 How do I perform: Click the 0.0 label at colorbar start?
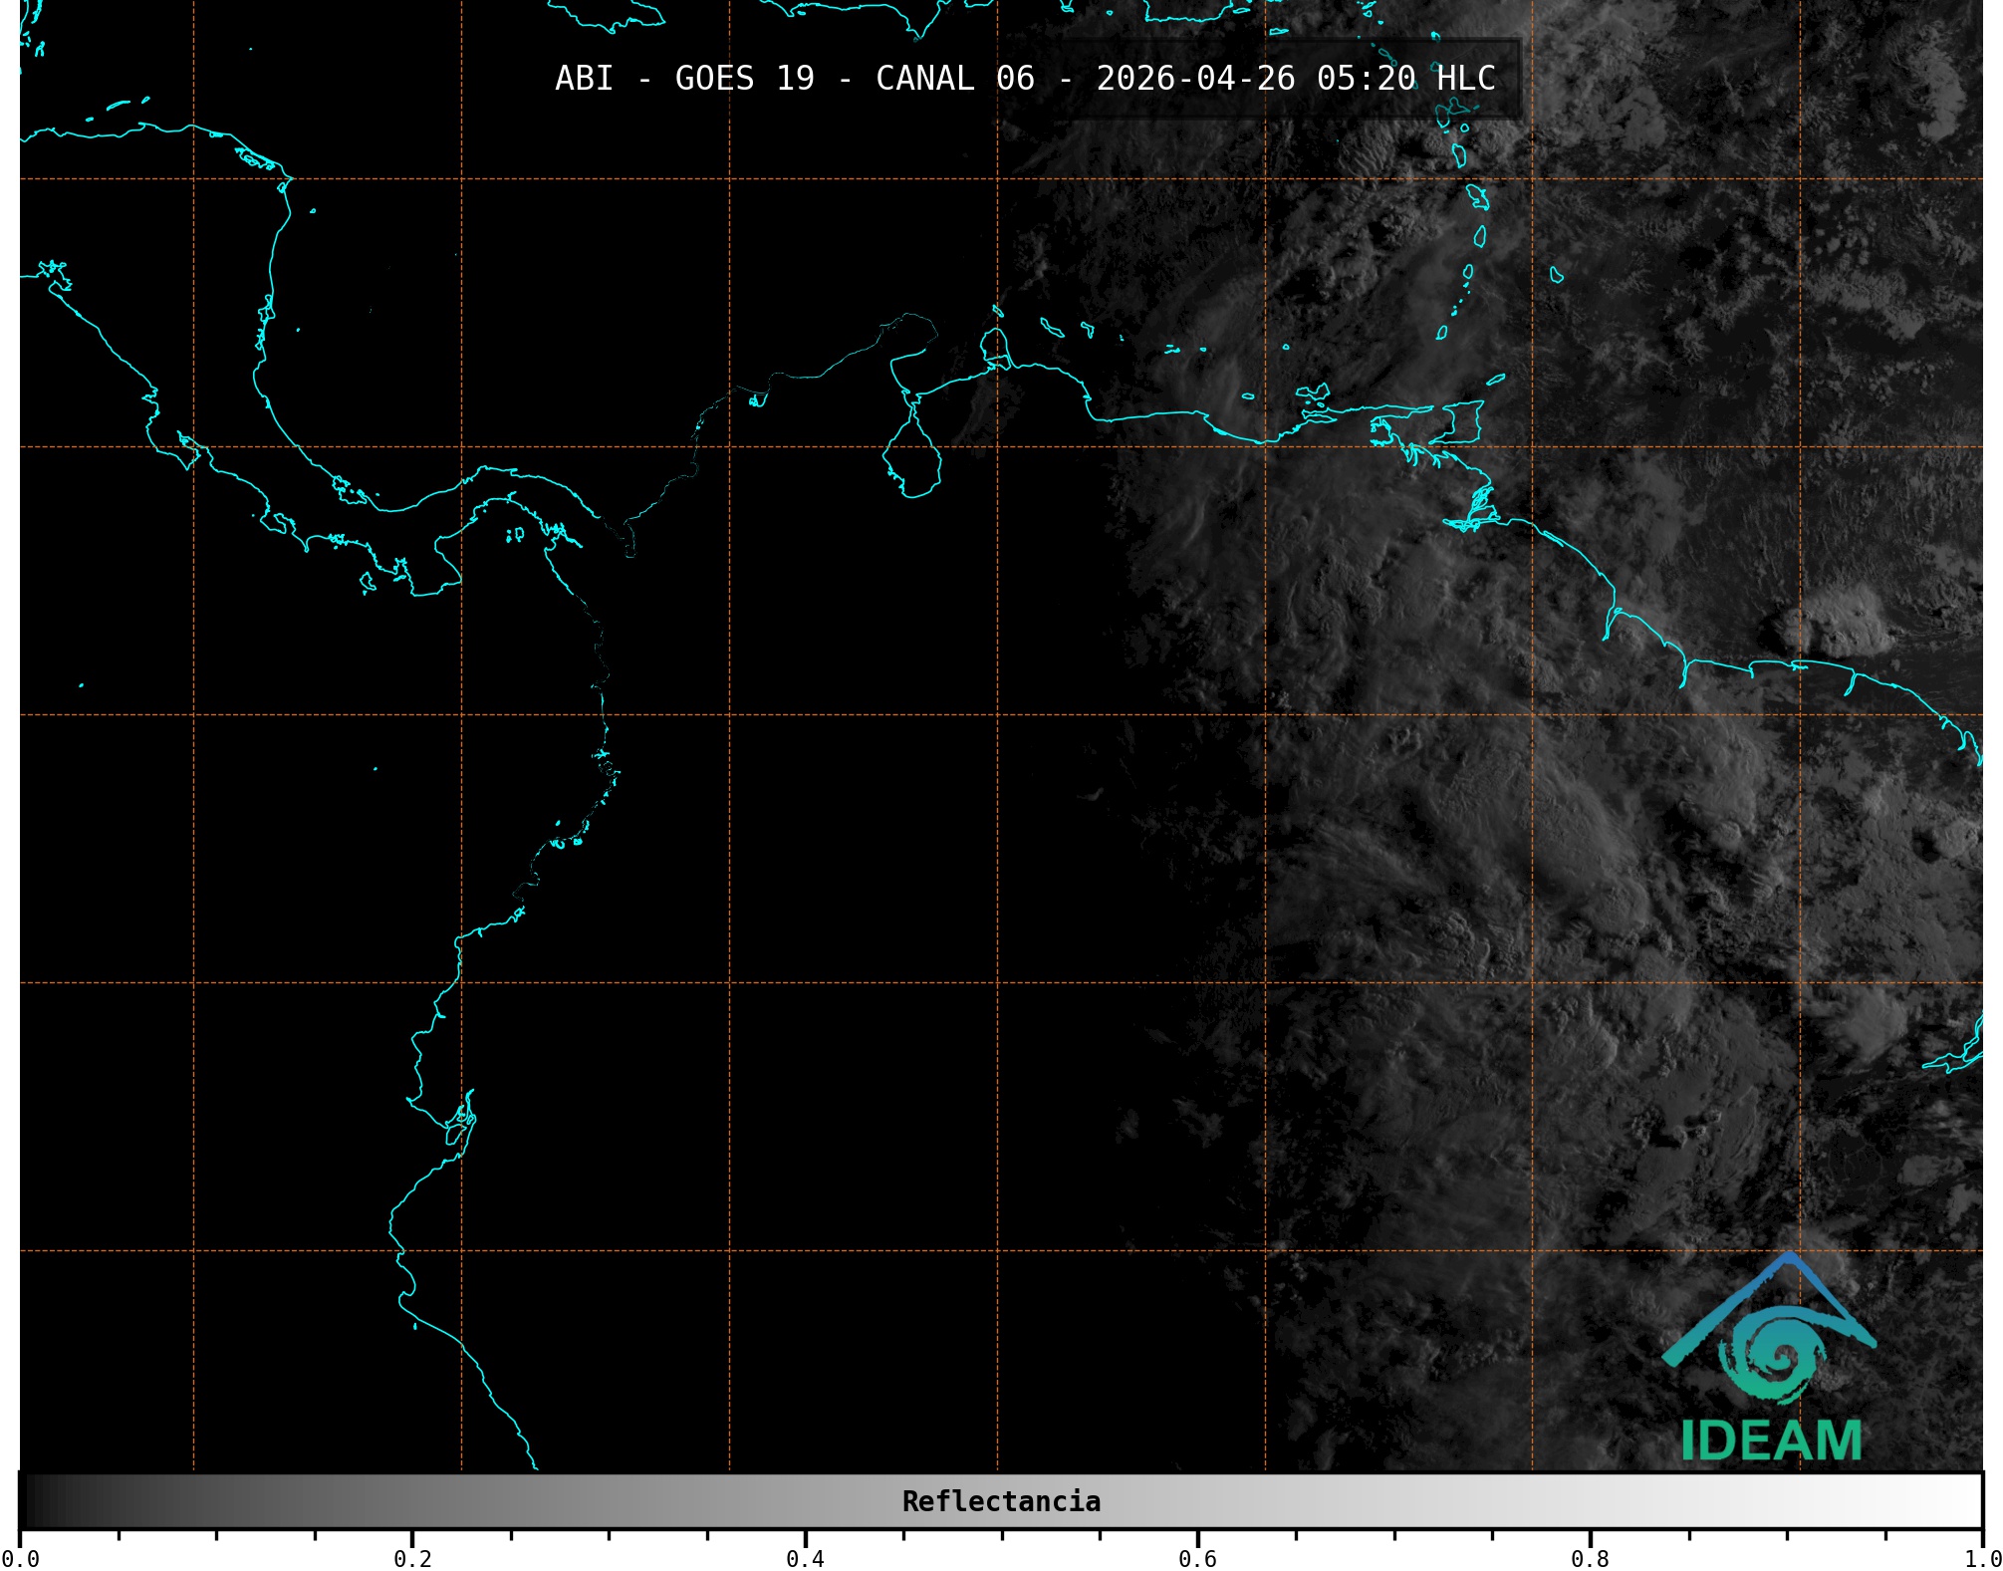20,1558
